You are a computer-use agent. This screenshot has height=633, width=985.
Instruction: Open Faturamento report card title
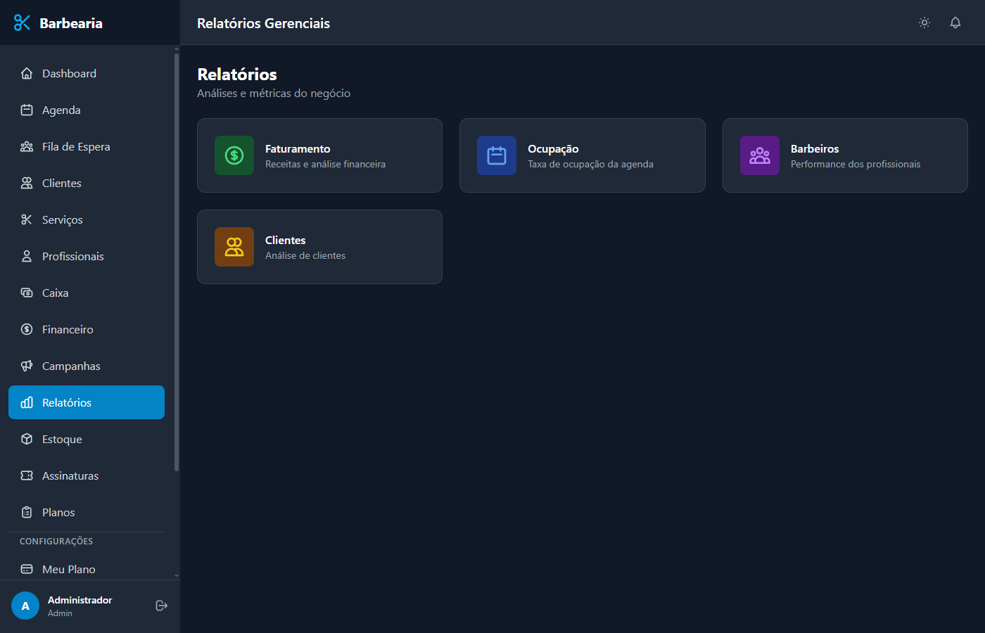click(x=298, y=149)
